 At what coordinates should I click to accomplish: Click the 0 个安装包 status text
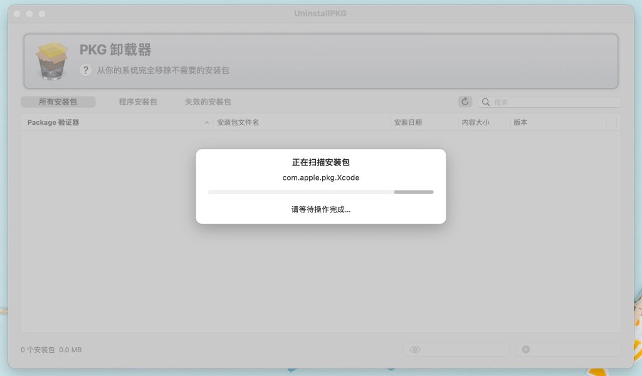38,350
